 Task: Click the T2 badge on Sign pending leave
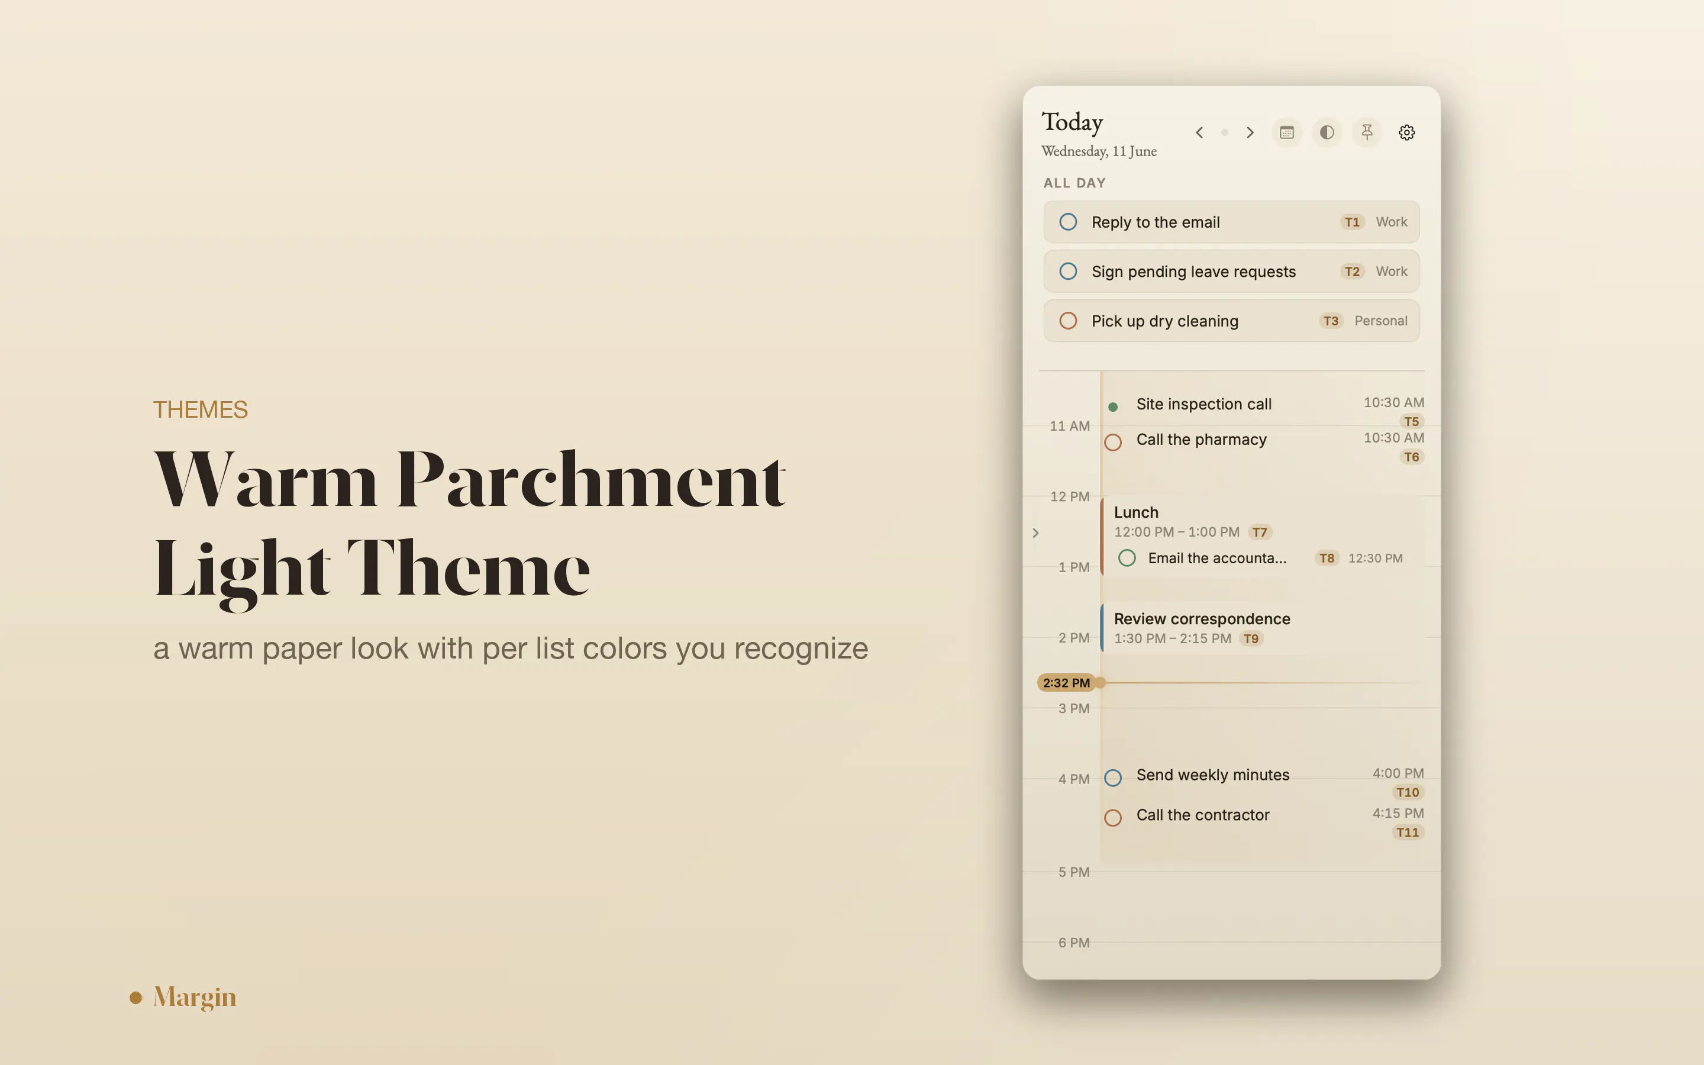point(1352,271)
